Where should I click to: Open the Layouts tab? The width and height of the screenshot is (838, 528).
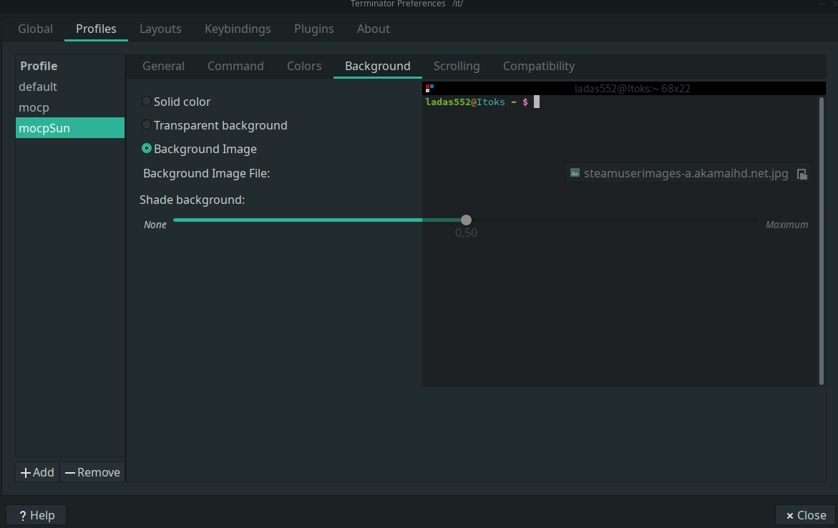(160, 29)
